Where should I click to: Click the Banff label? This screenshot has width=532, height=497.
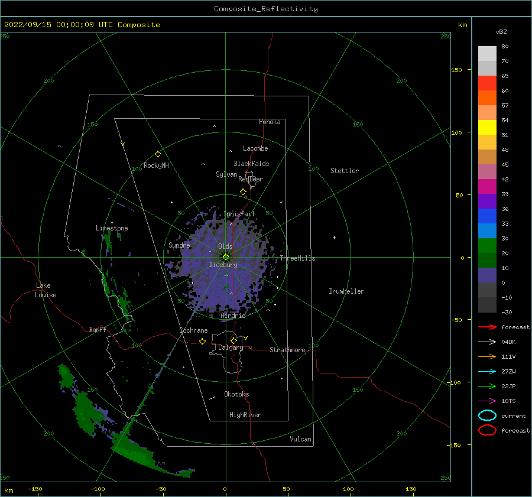pyautogui.click(x=98, y=329)
